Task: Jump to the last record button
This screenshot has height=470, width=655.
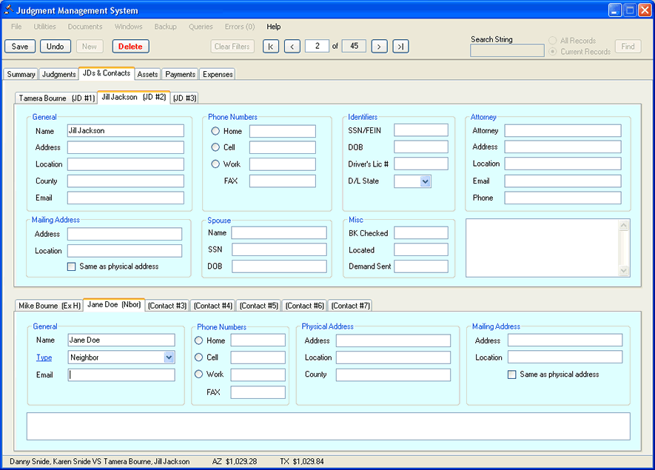Action: coord(400,47)
